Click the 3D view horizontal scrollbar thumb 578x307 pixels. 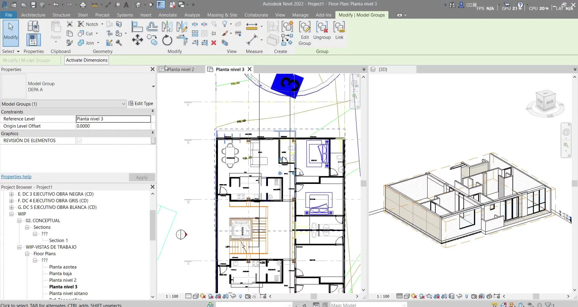coord(536,296)
